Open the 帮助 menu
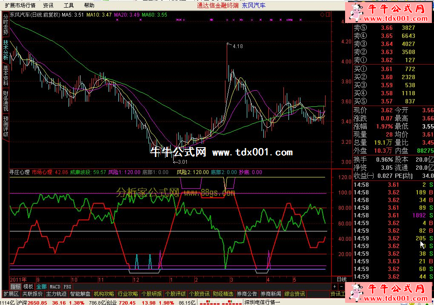Viewport: 434px width, 305px height. [x=89, y=5]
